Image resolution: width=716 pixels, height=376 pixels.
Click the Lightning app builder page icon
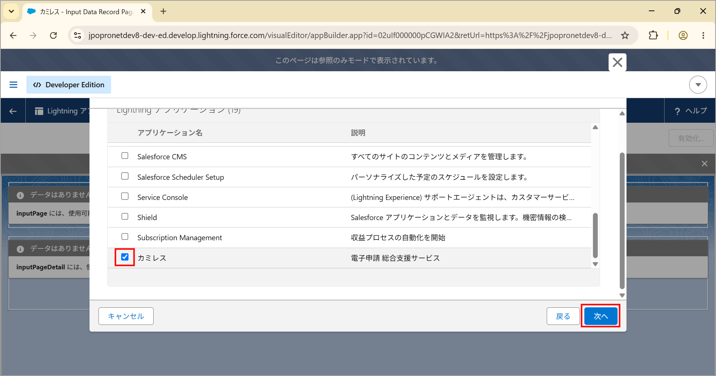(39, 111)
